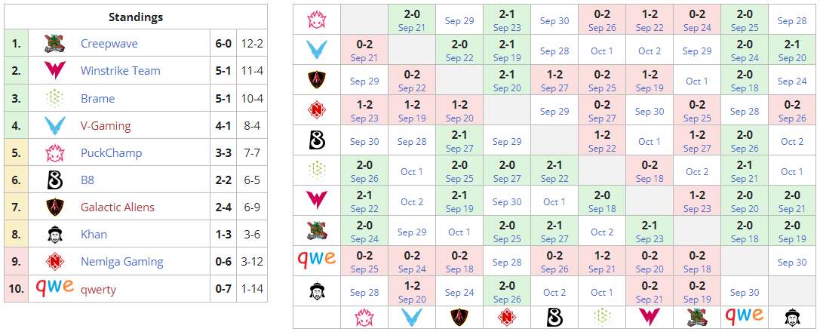Click the B8 logo in the crosstable footer row

click(x=554, y=317)
